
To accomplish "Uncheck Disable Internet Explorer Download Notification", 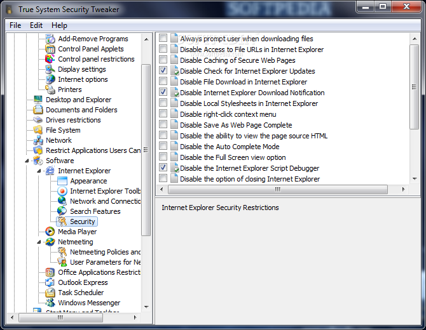I will [x=163, y=92].
